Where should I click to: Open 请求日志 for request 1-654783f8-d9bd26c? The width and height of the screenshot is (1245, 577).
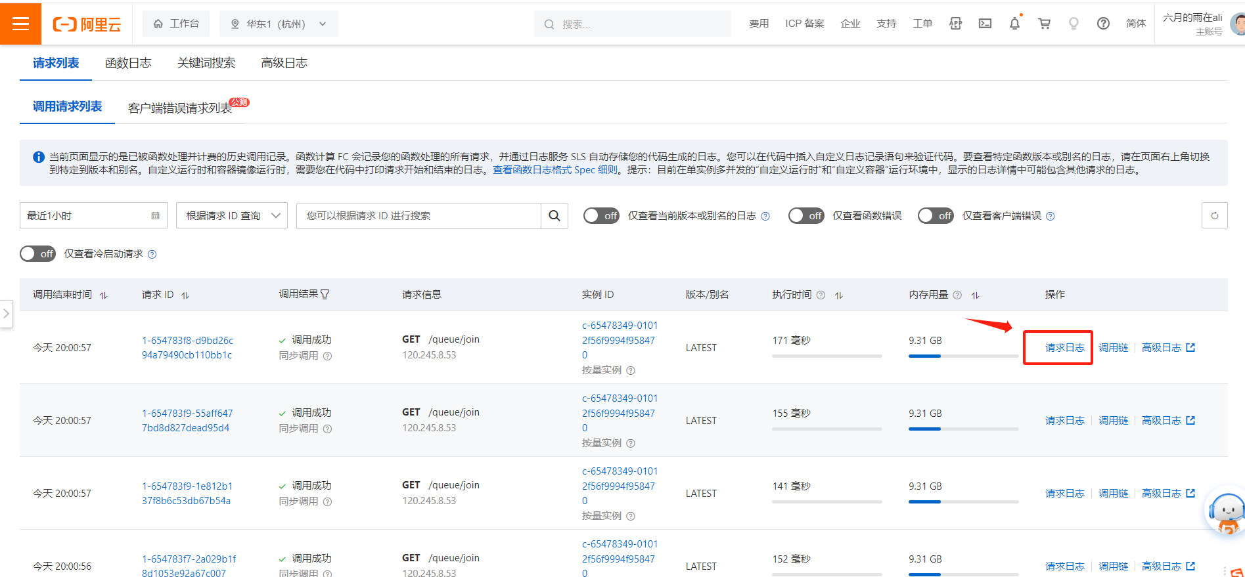click(x=1065, y=348)
